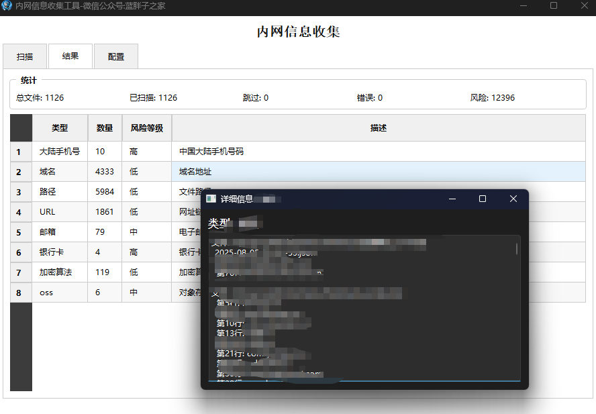Select row header number 4
Screen dimensions: 596x414
click(x=21, y=212)
